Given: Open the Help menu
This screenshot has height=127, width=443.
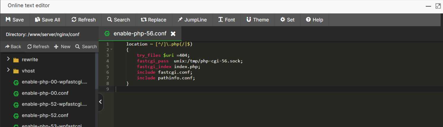Looking at the screenshot, I should tap(314, 20).
